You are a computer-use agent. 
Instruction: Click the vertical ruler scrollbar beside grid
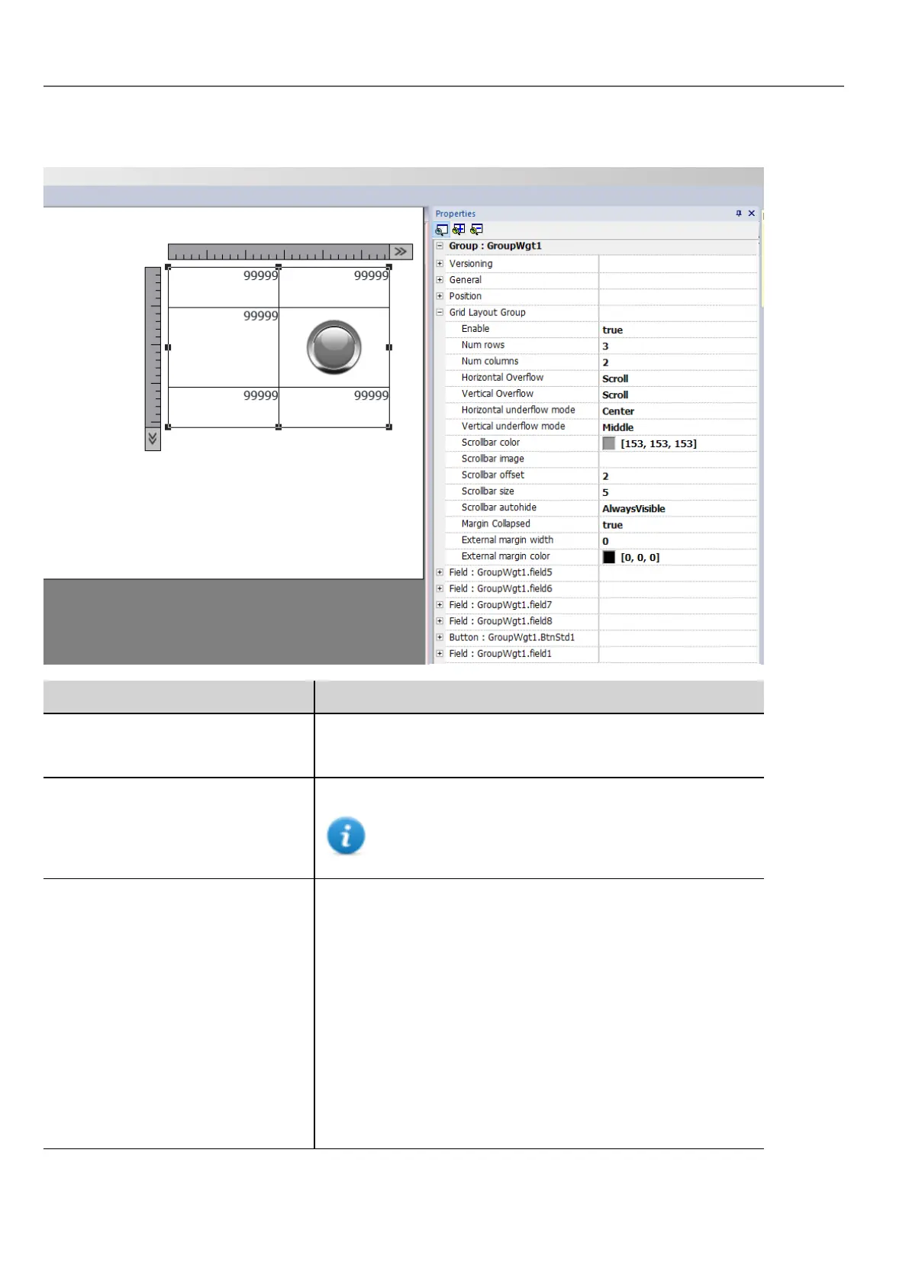153,347
